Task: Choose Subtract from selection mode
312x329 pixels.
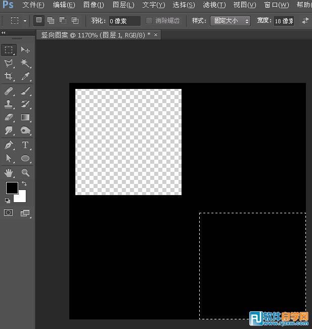Action: (63, 20)
